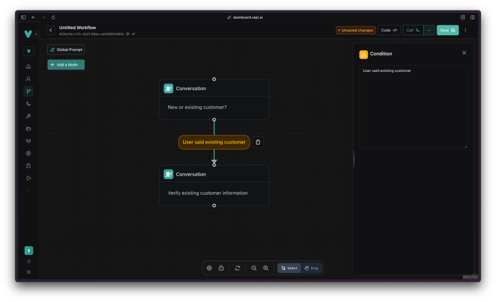The width and height of the screenshot is (496, 302).
Task: Open play triangle icon in sidebar
Action: click(29, 178)
